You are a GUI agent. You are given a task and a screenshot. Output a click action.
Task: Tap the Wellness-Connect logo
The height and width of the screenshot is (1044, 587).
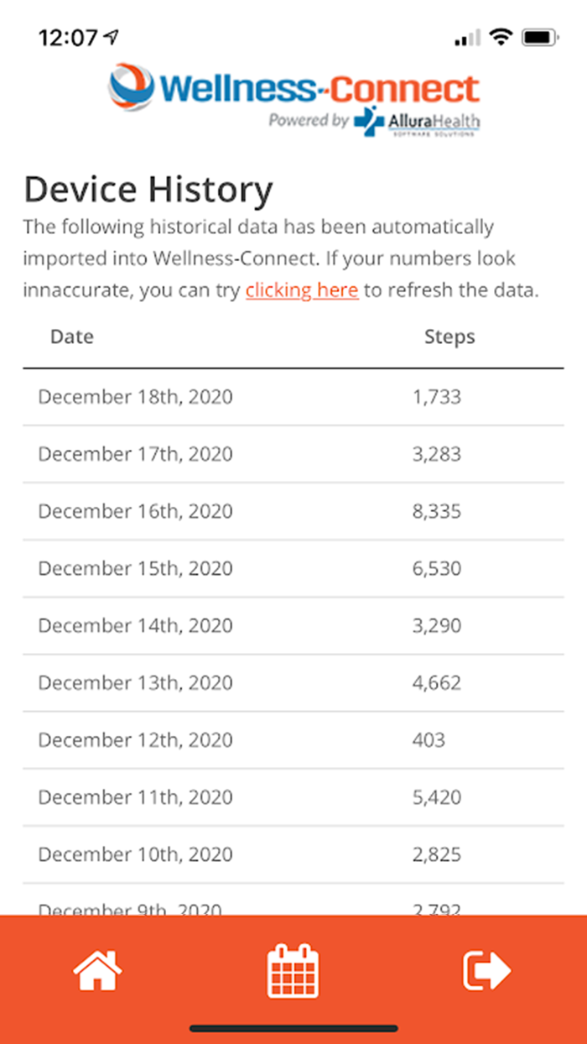tap(293, 84)
